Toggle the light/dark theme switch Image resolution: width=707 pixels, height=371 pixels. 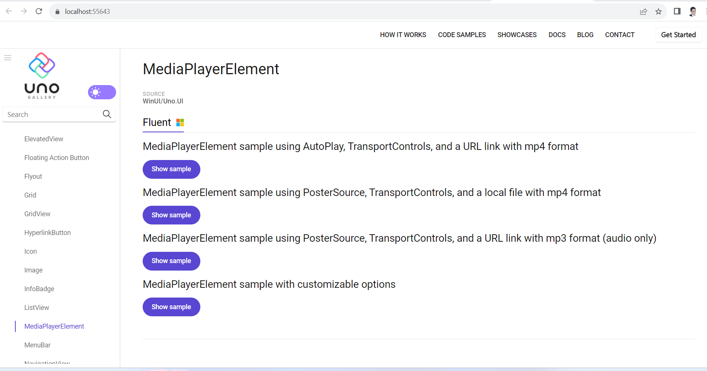(102, 92)
